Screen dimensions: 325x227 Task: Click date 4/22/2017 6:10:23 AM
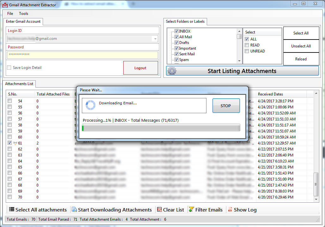click(x=276, y=161)
